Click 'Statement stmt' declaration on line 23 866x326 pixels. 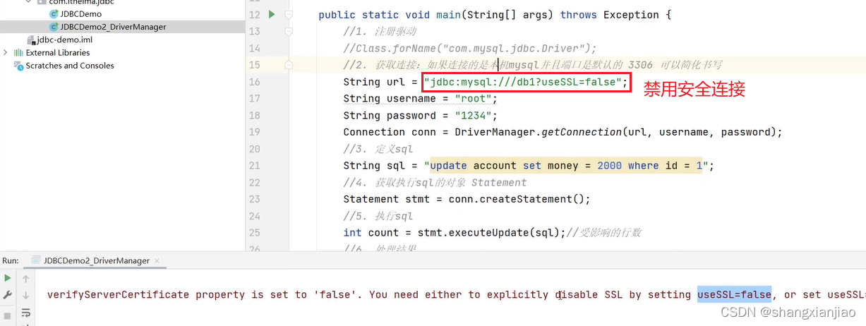[x=385, y=199]
